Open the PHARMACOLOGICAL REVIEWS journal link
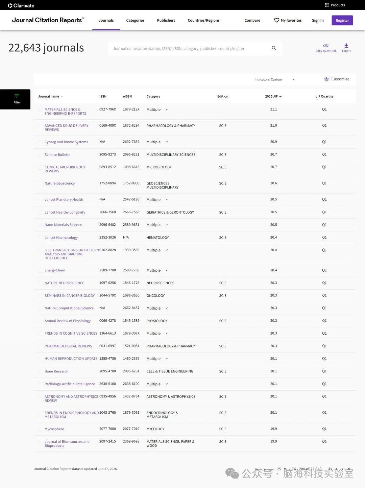The width and height of the screenshot is (365, 488). click(68, 346)
